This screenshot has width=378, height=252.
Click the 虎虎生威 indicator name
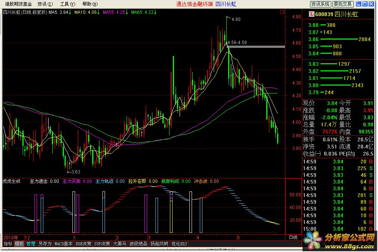click(11, 181)
